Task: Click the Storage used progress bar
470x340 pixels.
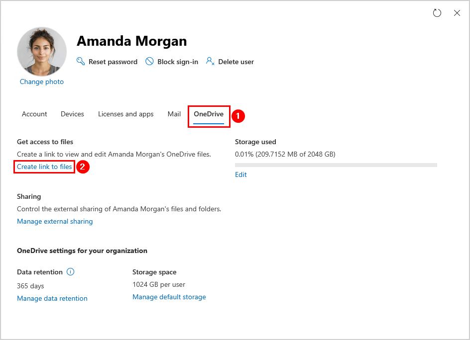Action: pos(336,165)
